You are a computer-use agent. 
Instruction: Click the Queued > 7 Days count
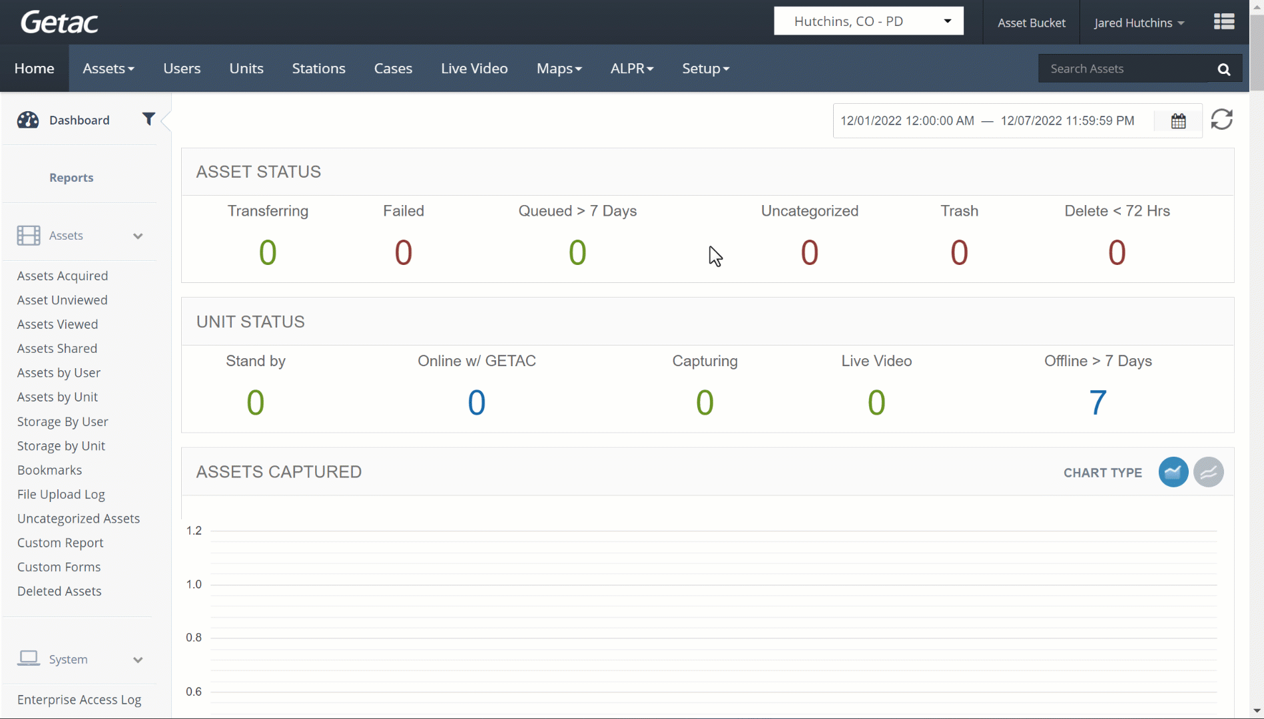[x=577, y=253]
